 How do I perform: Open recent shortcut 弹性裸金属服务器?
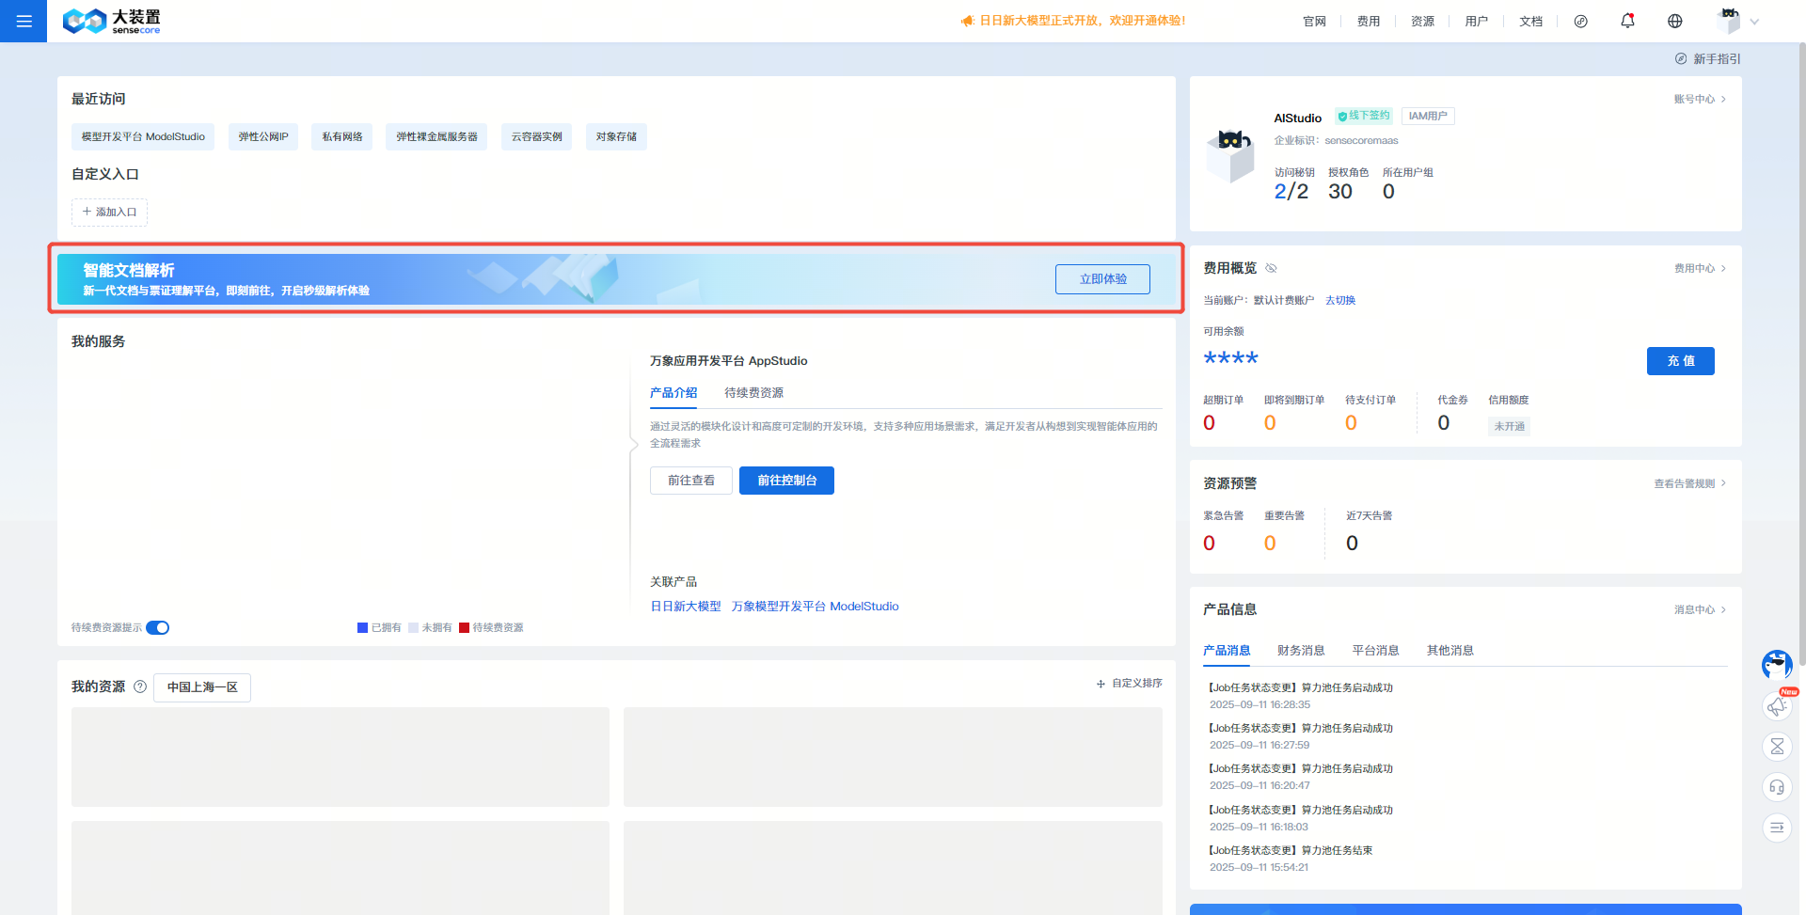tap(436, 136)
